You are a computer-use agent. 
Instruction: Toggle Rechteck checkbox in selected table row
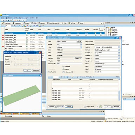click(95, 33)
